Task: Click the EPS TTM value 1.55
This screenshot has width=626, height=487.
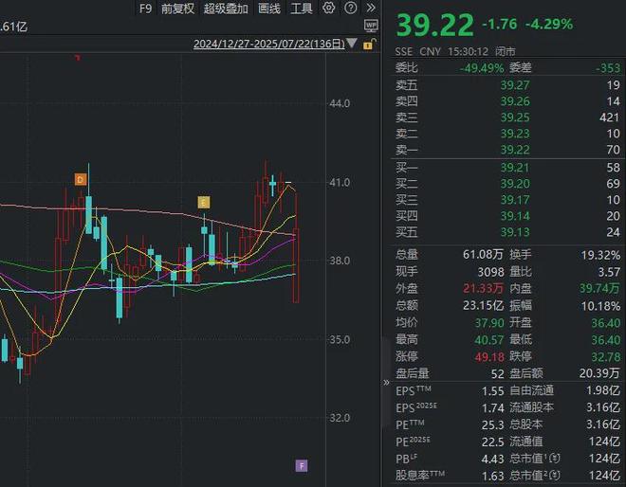Action: click(x=493, y=391)
